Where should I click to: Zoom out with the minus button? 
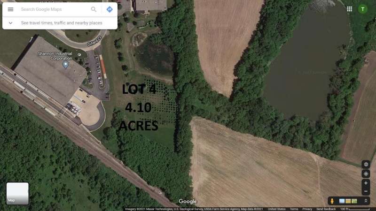click(x=366, y=191)
